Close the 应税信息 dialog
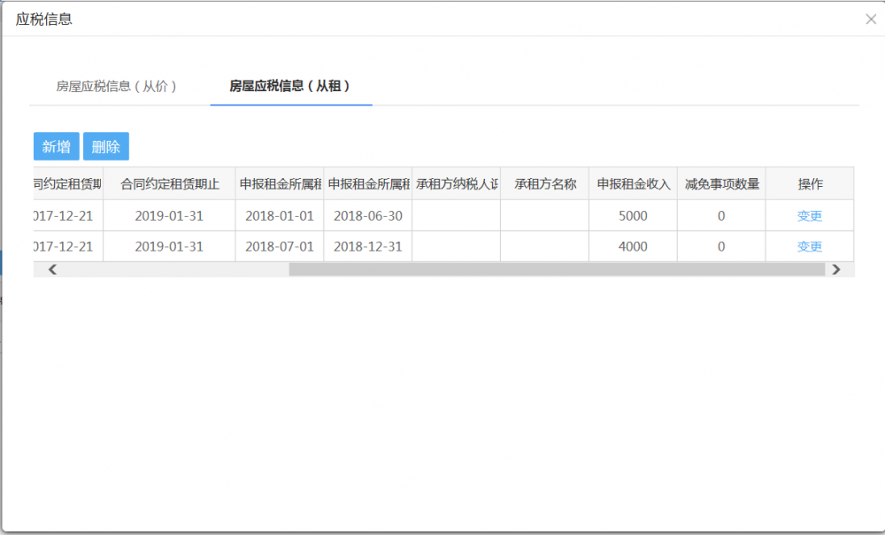 point(871,19)
